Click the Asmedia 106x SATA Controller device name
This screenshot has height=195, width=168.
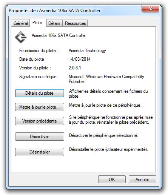click(59, 35)
